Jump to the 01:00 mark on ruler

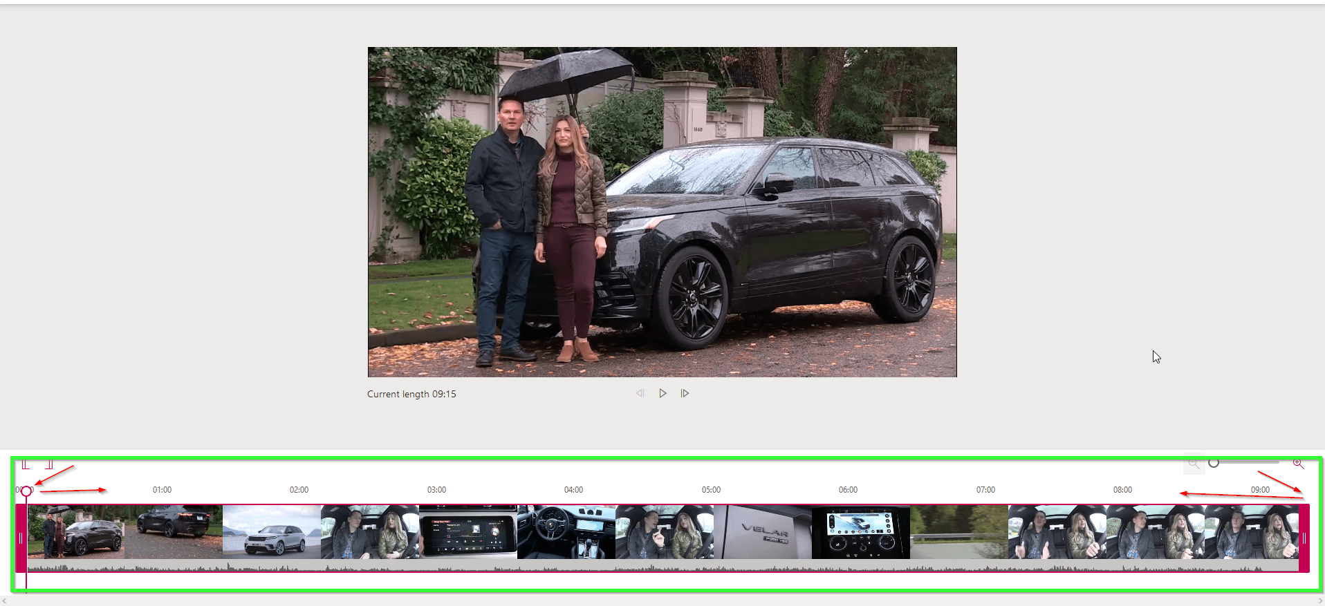tap(162, 490)
